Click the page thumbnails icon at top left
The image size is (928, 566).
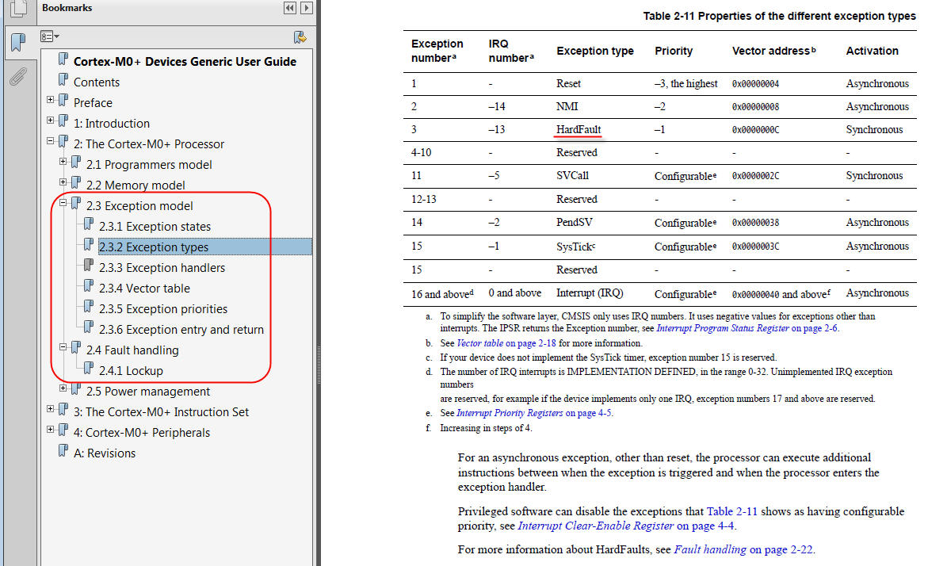18,8
